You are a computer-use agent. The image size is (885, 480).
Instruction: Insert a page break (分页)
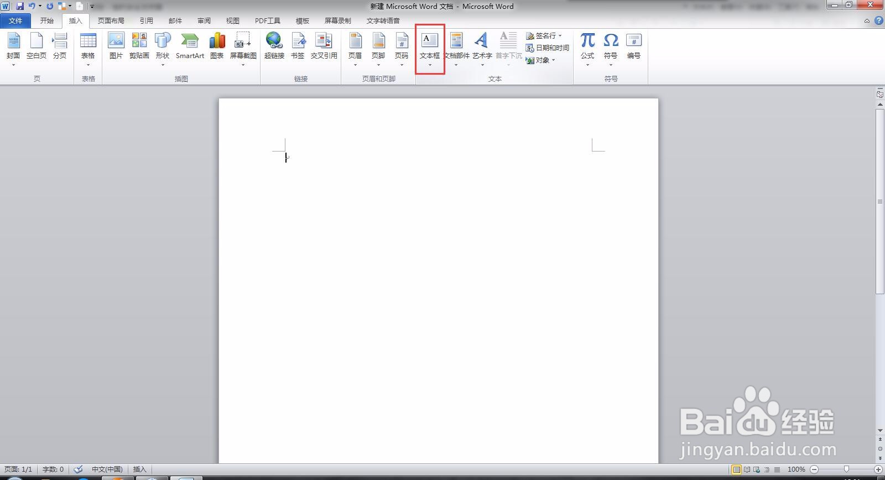[60, 46]
